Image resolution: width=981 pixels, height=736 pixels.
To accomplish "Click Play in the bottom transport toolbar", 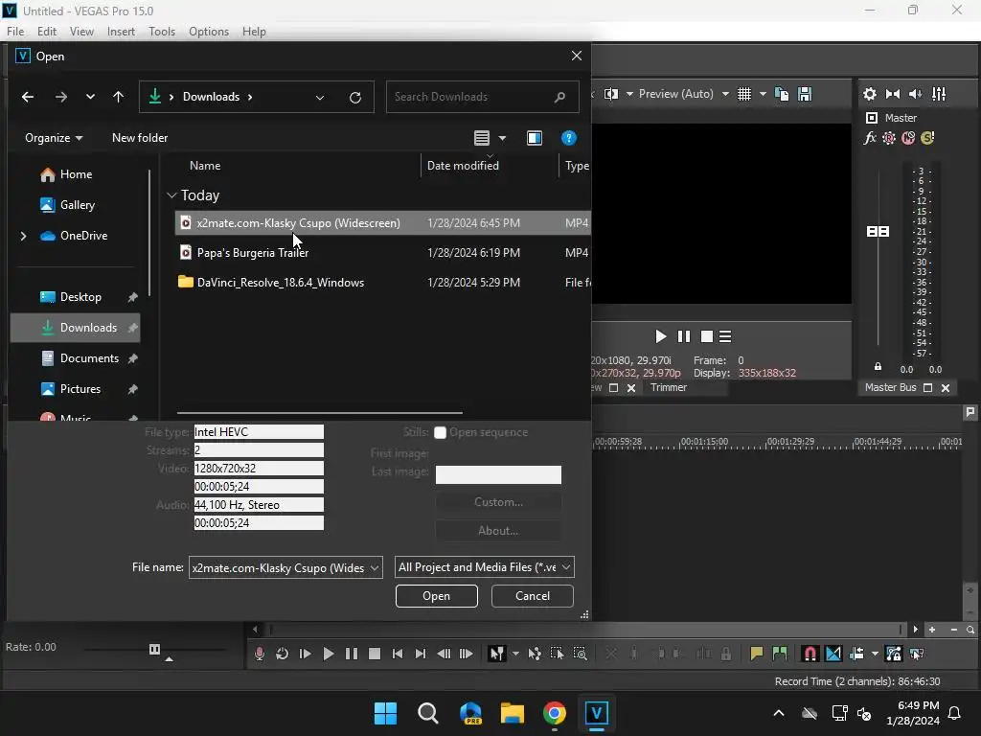I will [328, 654].
